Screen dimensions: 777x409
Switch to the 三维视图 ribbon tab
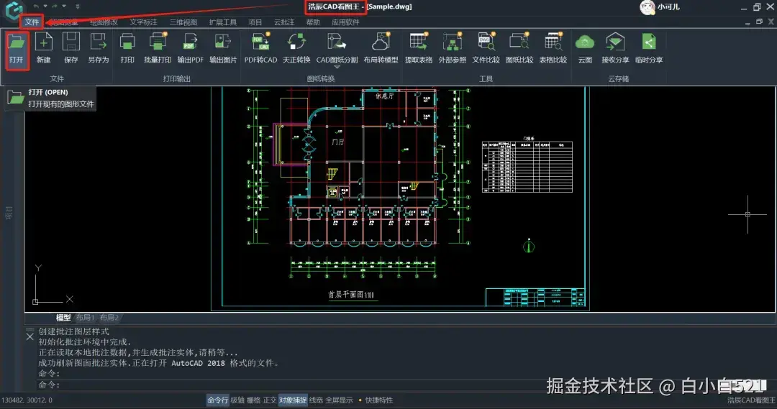[183, 22]
